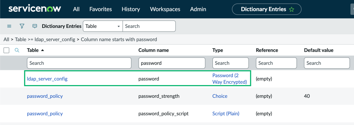354x125 pixels.
Task: Click the ServiceNow logo
Action: [35, 9]
